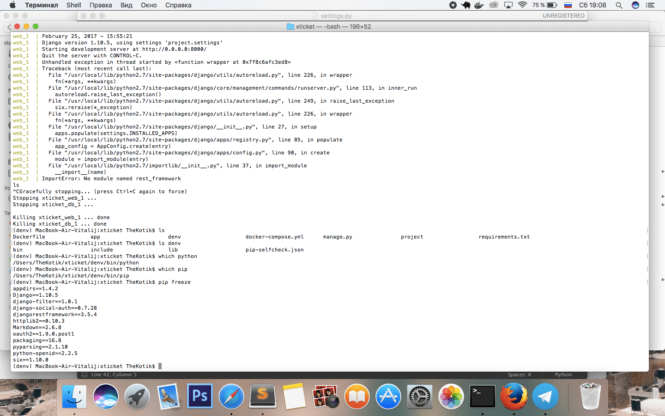Viewport: 665px width, 416px height.
Task: Launch Siri from the Dock
Action: point(106,397)
